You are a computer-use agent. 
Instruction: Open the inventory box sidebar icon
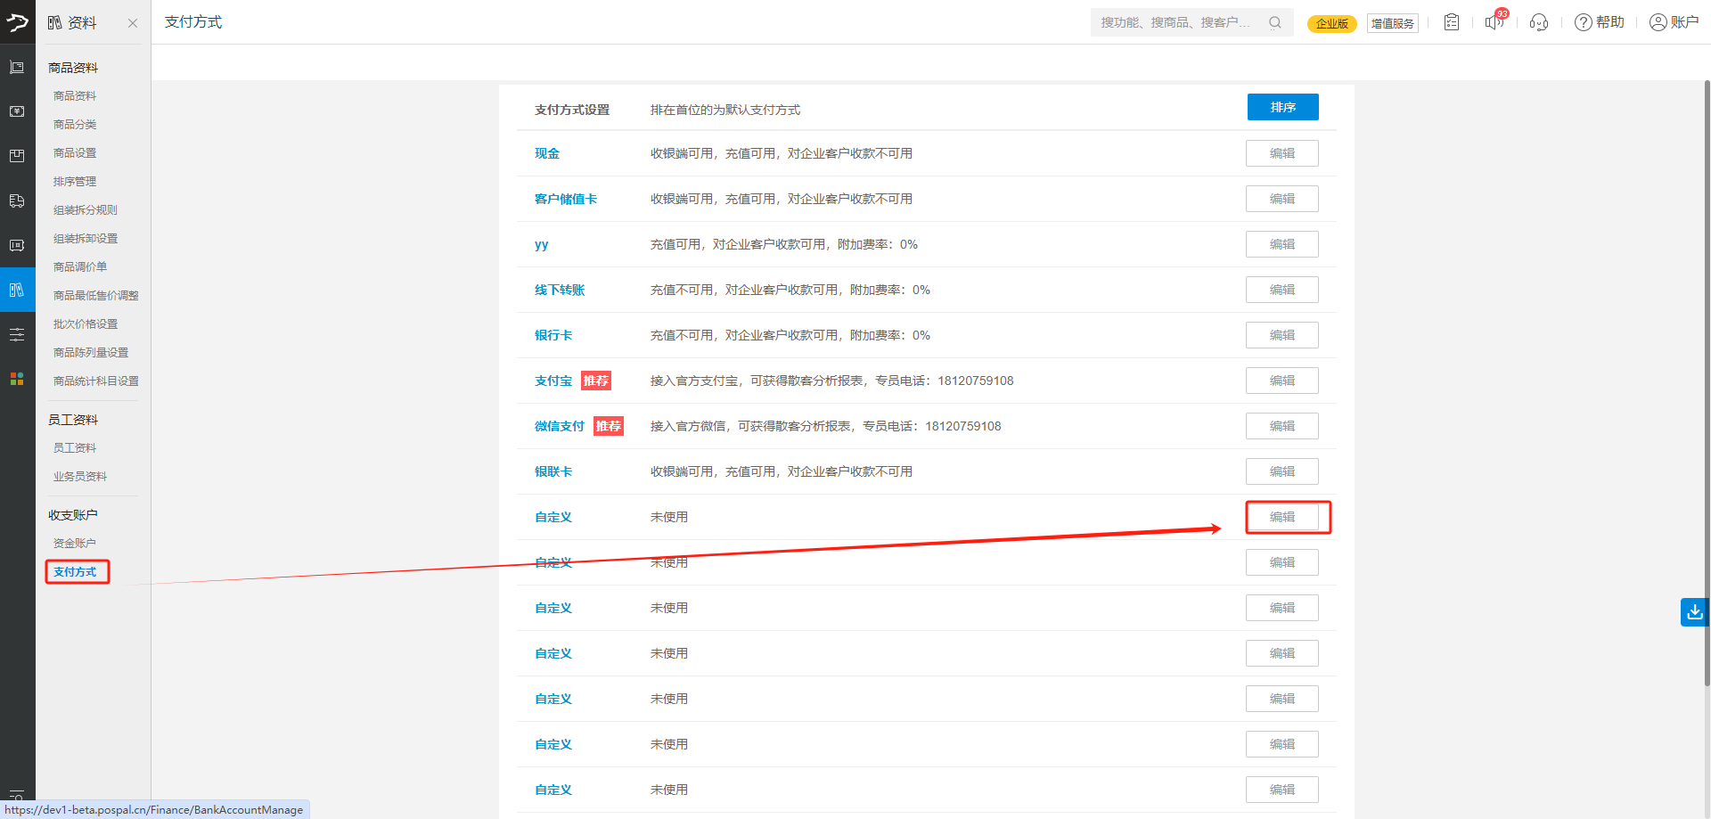click(x=17, y=156)
